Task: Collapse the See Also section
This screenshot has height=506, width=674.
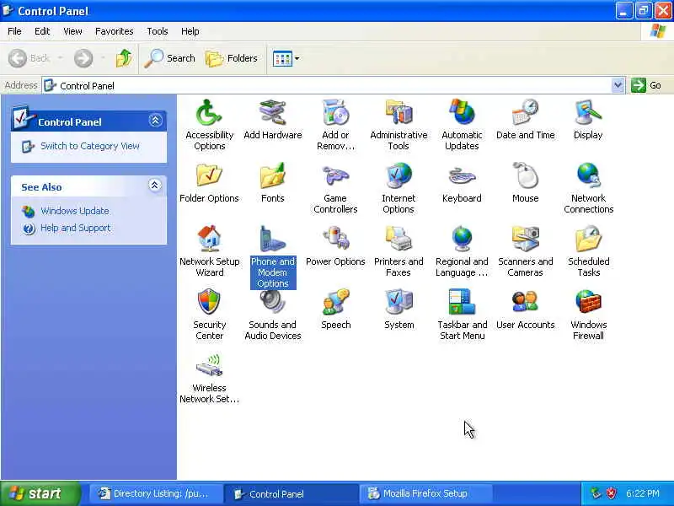Action: click(x=155, y=186)
